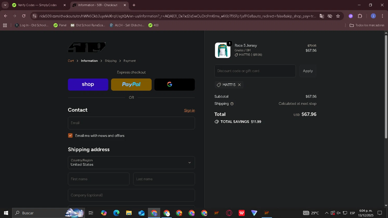Bookmark this page with star icon
Screen dimensions: 388x218
point(338,16)
